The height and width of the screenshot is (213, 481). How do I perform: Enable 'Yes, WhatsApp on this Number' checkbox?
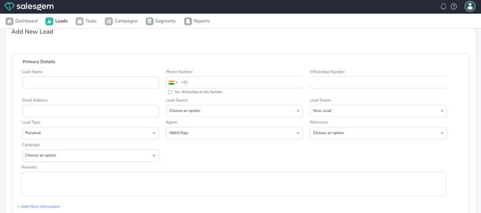[x=170, y=92]
